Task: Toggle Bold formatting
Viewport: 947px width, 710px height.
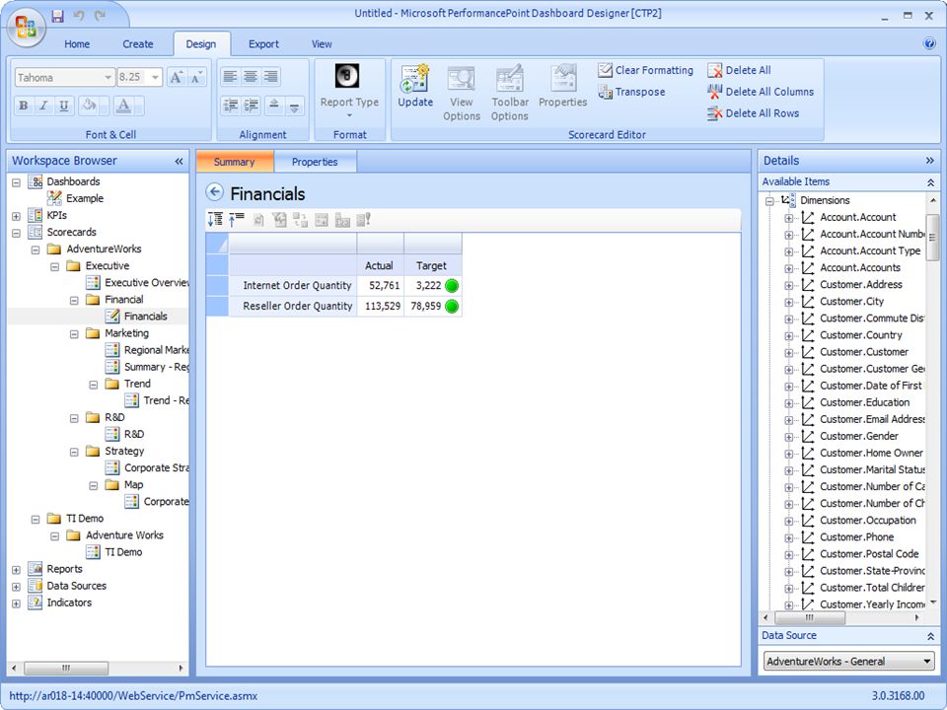Action: click(24, 106)
